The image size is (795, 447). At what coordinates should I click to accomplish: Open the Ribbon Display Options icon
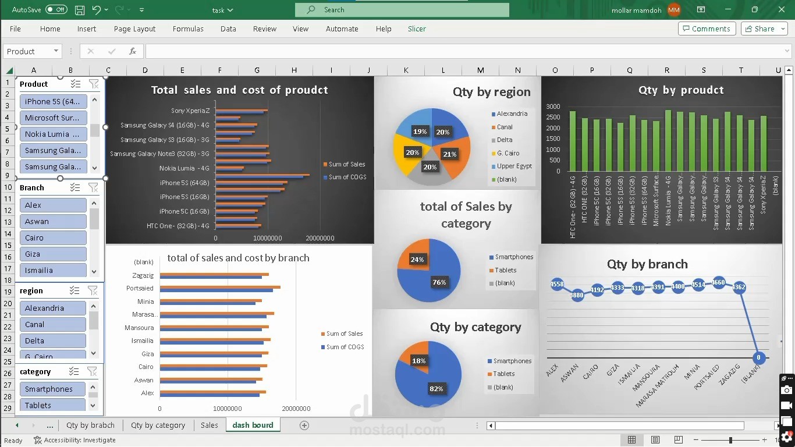701,10
